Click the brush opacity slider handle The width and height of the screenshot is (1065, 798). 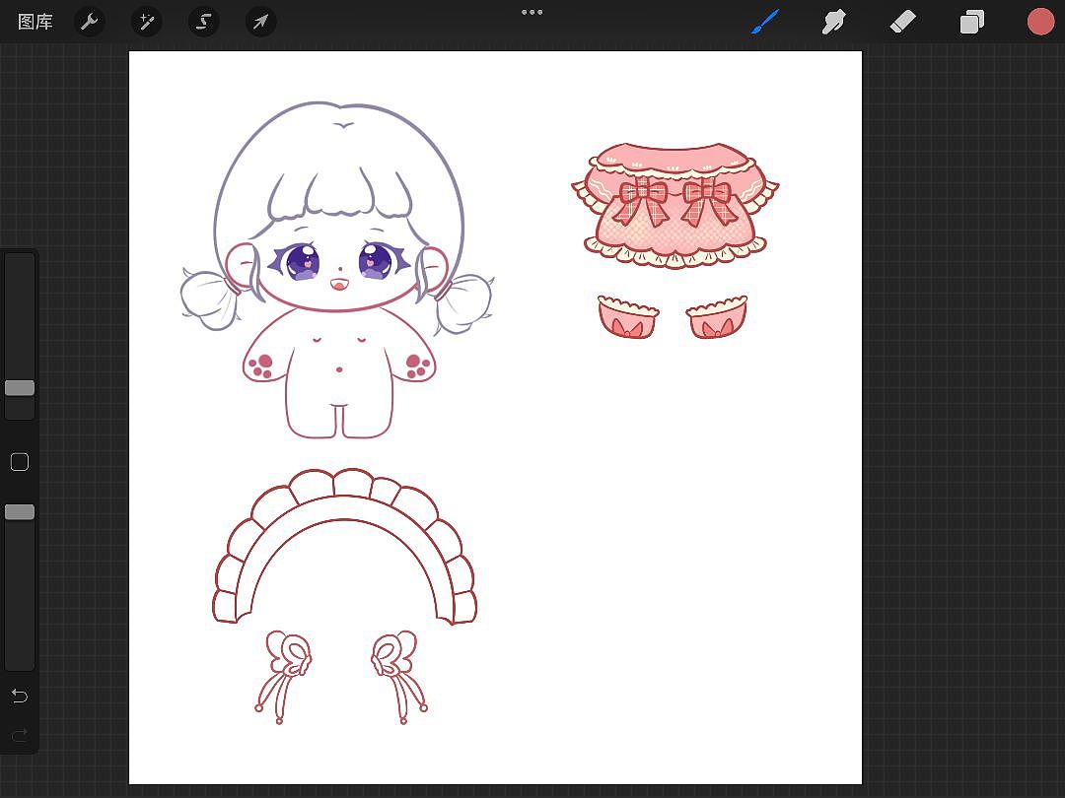tap(20, 511)
